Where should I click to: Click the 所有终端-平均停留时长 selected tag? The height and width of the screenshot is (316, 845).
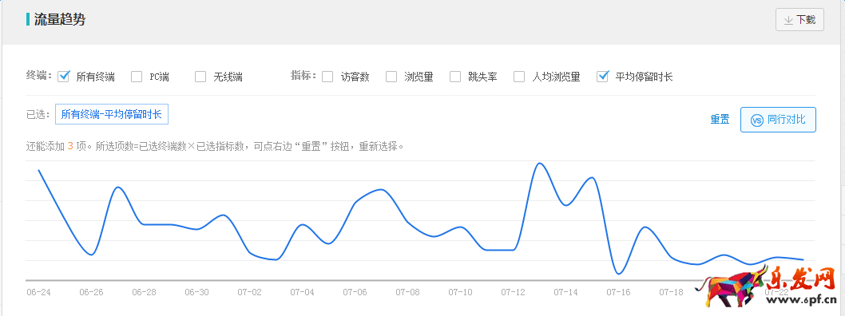point(112,114)
